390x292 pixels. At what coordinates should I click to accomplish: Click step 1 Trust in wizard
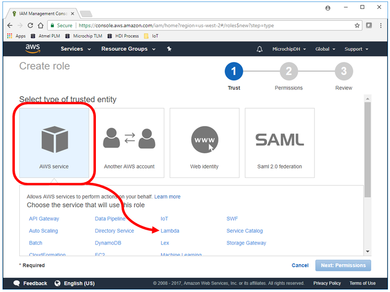point(234,71)
